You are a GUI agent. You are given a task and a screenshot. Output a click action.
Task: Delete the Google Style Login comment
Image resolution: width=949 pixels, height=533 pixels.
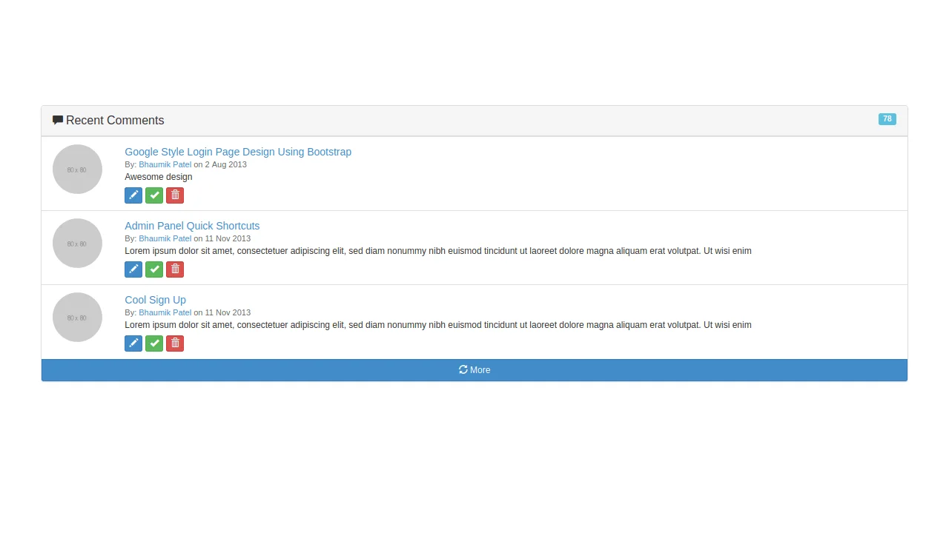tap(175, 195)
